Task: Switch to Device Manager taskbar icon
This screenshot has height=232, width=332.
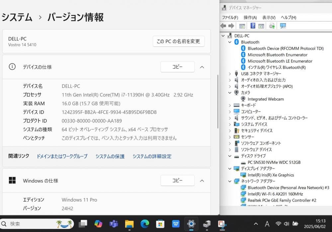Action: click(207, 224)
